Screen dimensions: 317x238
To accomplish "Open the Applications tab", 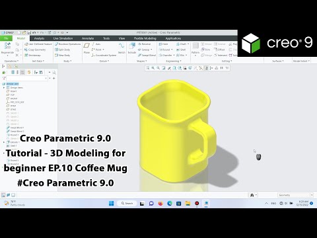I will click(173, 38).
